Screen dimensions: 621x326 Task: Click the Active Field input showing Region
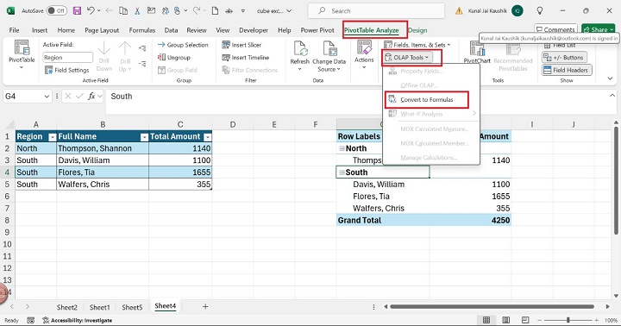[68, 58]
